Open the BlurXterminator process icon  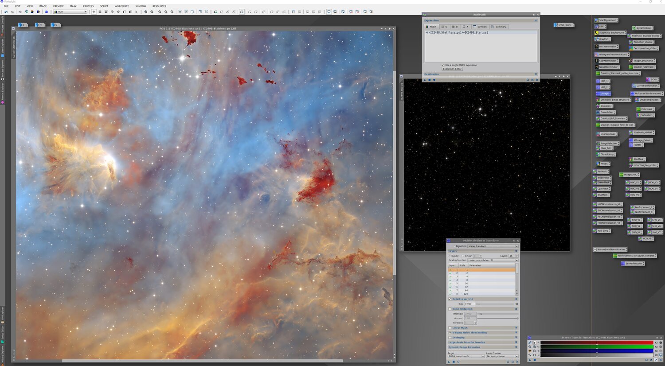[607, 47]
